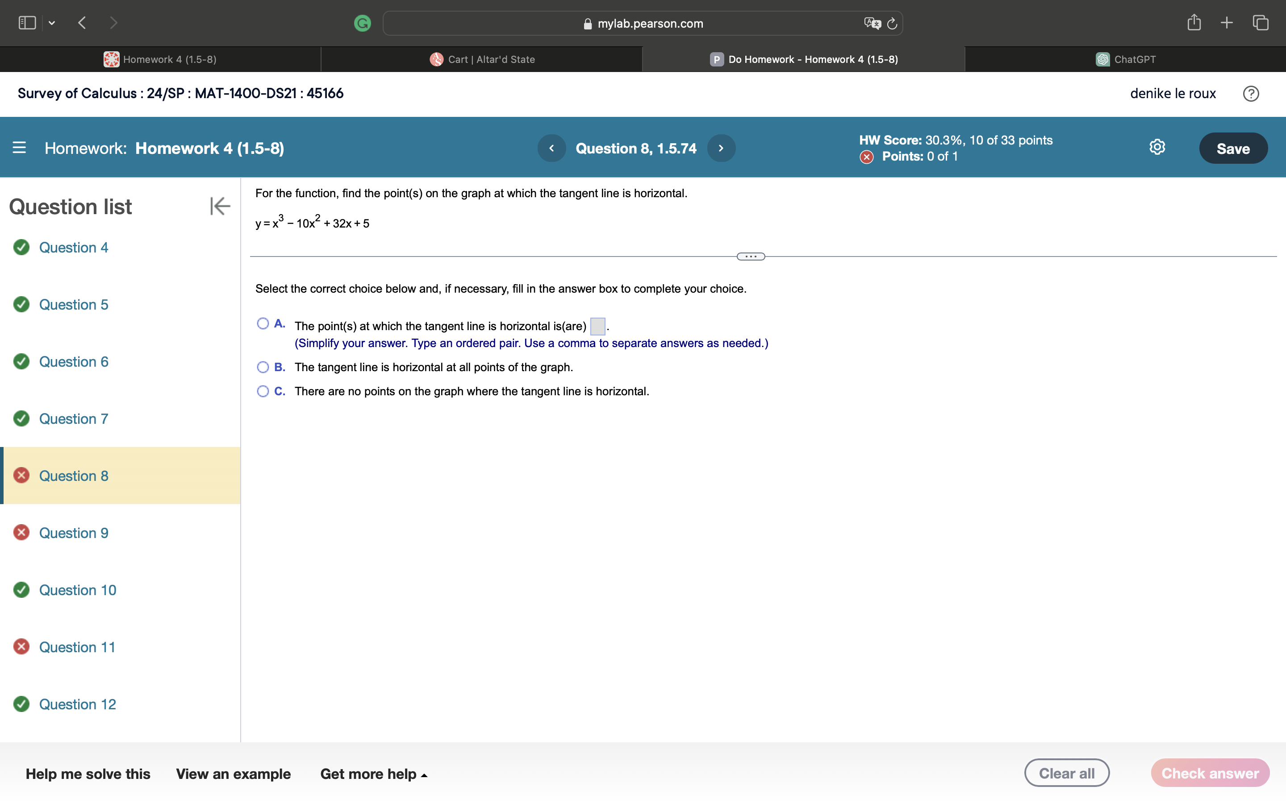The image size is (1286, 803).
Task: Select answer choice C radio button
Action: 263,391
